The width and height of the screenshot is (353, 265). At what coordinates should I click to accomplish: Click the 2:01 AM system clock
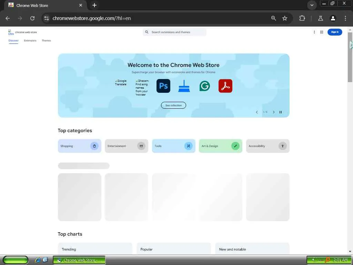[x=340, y=260]
